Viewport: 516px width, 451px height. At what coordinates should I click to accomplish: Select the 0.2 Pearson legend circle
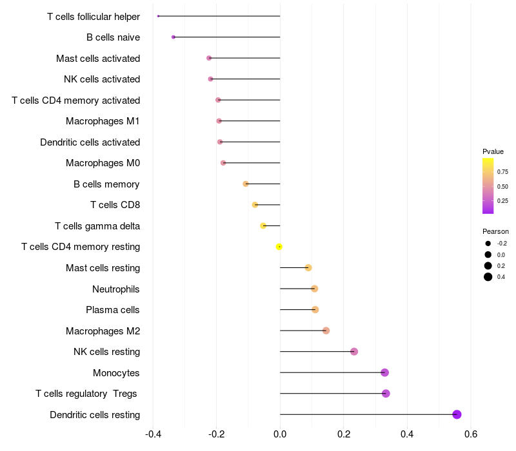click(488, 265)
